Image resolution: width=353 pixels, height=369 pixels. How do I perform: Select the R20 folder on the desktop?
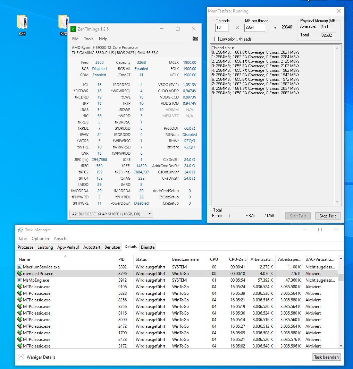click(63, 25)
